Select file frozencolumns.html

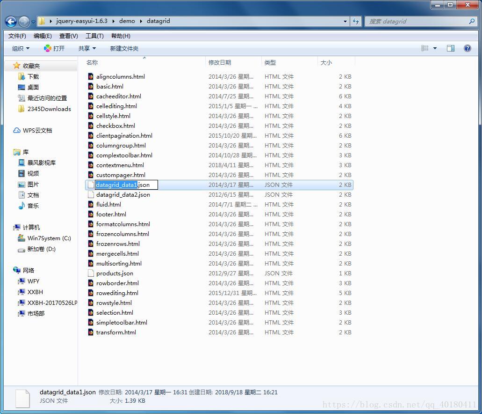pyautogui.click(x=122, y=234)
